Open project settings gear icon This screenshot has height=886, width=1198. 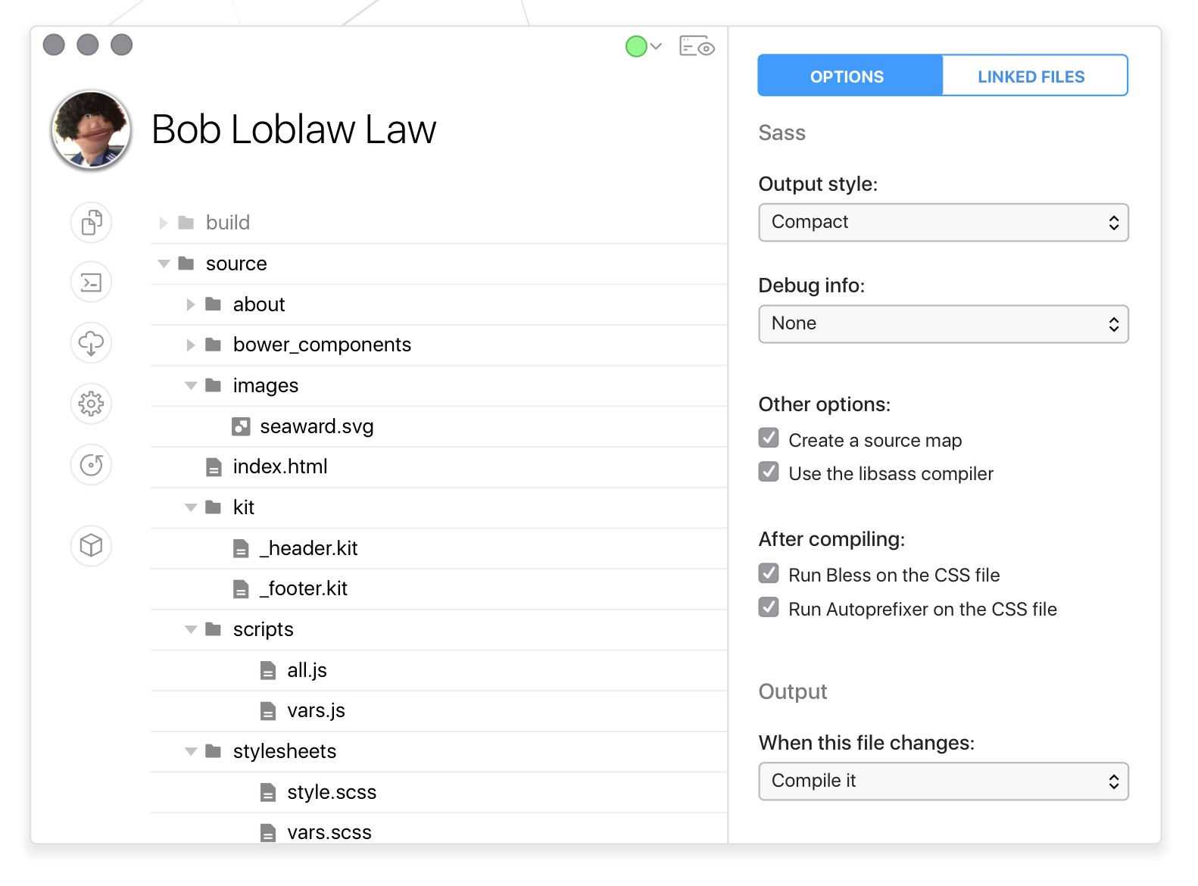(x=92, y=404)
